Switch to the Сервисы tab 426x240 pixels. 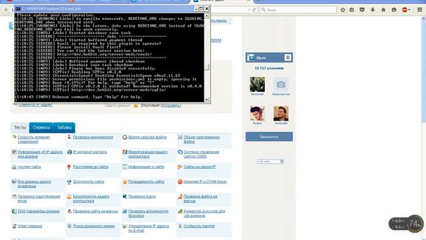tap(41, 127)
